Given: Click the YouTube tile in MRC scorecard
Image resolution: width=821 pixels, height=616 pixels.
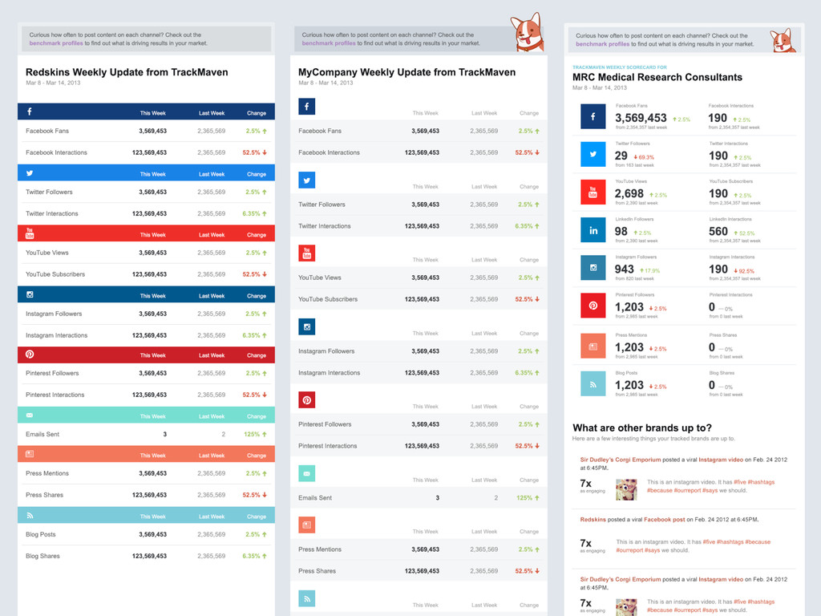Looking at the screenshot, I should click(x=592, y=192).
